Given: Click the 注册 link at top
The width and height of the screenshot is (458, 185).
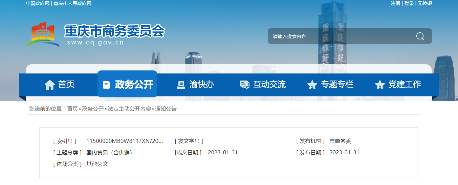Looking at the screenshot, I should (x=395, y=3).
